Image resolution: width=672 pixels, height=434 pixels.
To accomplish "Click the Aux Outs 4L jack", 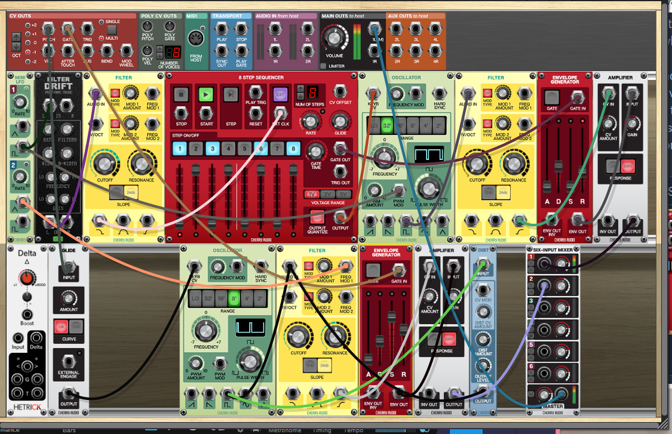I will [x=435, y=29].
